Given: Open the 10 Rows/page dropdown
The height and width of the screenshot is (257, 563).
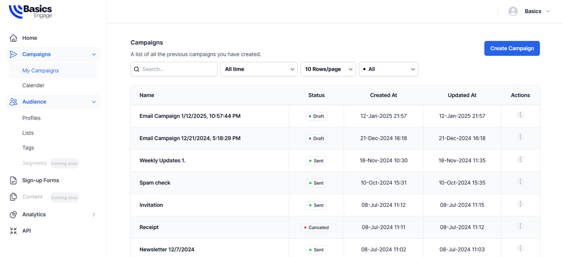Looking at the screenshot, I should click(328, 69).
